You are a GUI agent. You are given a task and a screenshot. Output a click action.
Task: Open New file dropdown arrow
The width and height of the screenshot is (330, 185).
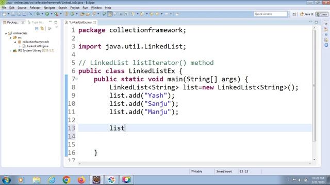coord(8,14)
